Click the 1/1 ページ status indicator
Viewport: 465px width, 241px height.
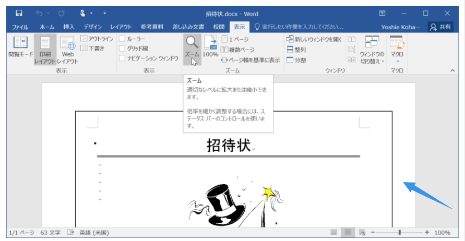pos(21,233)
